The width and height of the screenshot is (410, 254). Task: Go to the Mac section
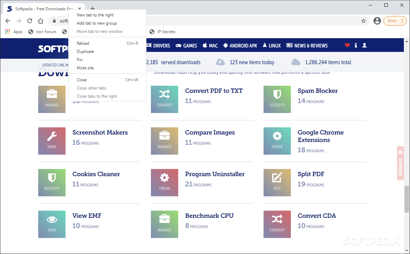click(x=210, y=45)
